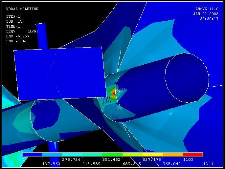Click the legend value 689.315
Image resolution: width=225 pixels, height=169 pixels.
coord(132,164)
